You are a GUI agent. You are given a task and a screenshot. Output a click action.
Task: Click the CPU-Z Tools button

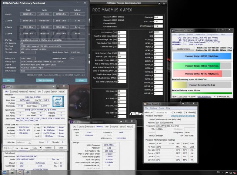(34, 148)
